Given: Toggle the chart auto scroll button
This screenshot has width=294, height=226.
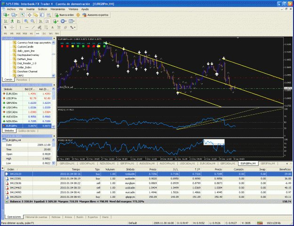Looking at the screenshot, I should 40,21.
